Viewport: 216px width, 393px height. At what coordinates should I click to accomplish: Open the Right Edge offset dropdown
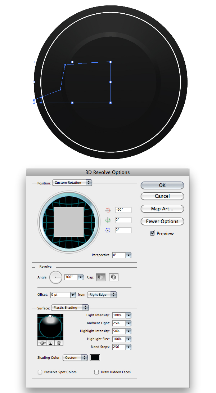coord(102,295)
